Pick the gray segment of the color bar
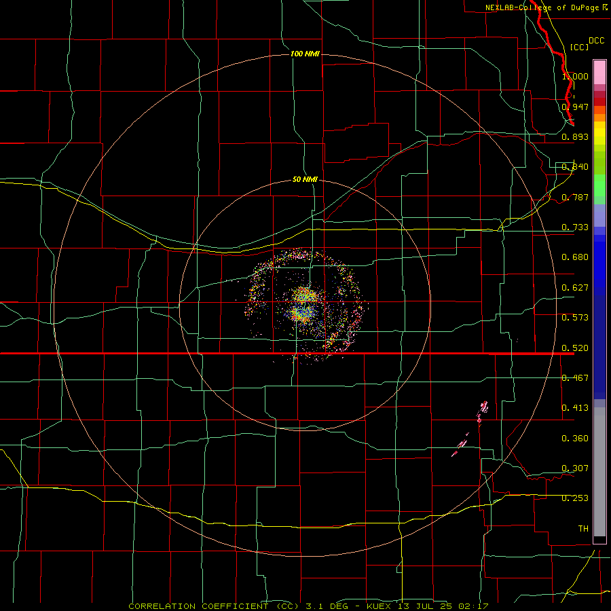 click(x=599, y=472)
